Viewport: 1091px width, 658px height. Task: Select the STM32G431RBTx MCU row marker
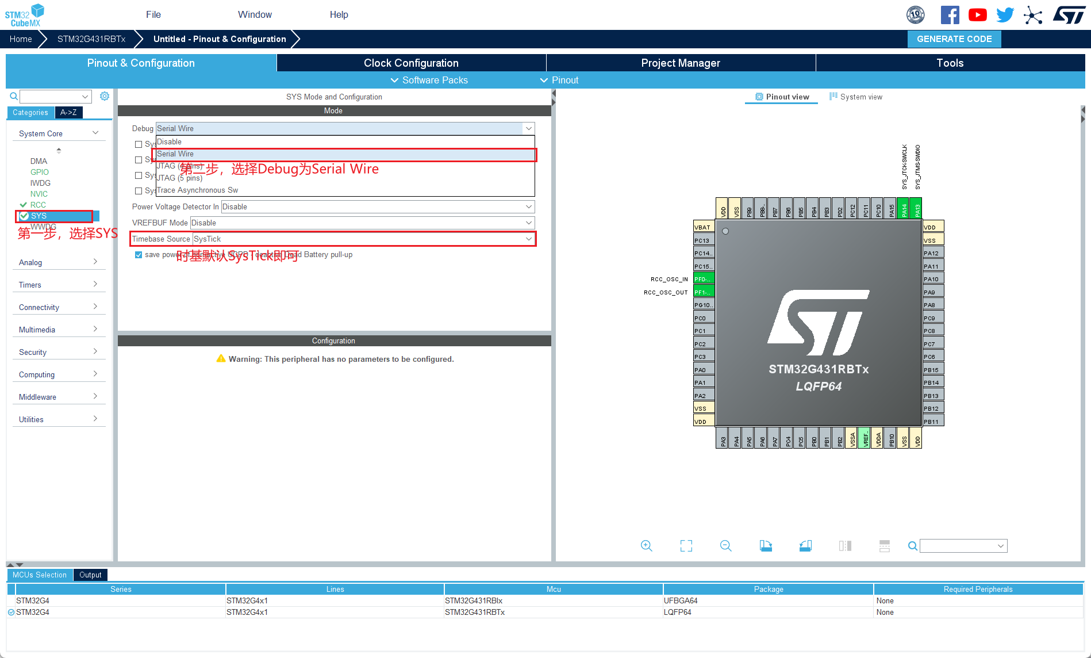coord(11,613)
